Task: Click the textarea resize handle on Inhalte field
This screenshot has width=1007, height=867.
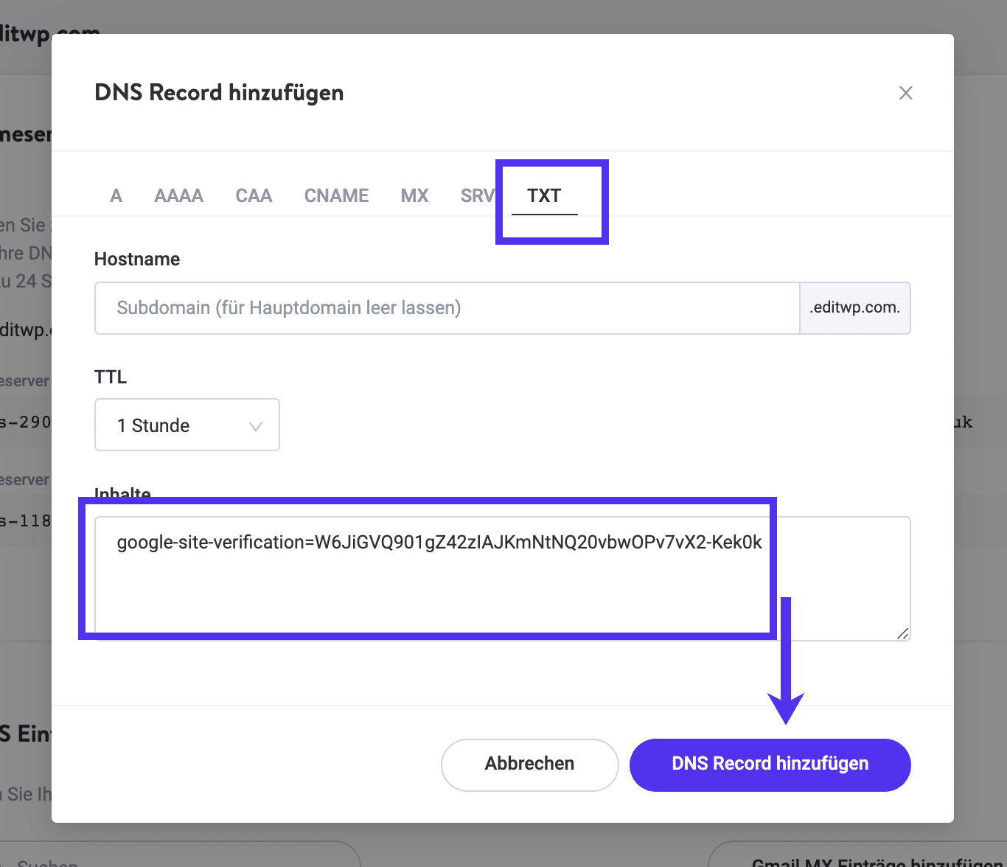Action: [x=901, y=633]
